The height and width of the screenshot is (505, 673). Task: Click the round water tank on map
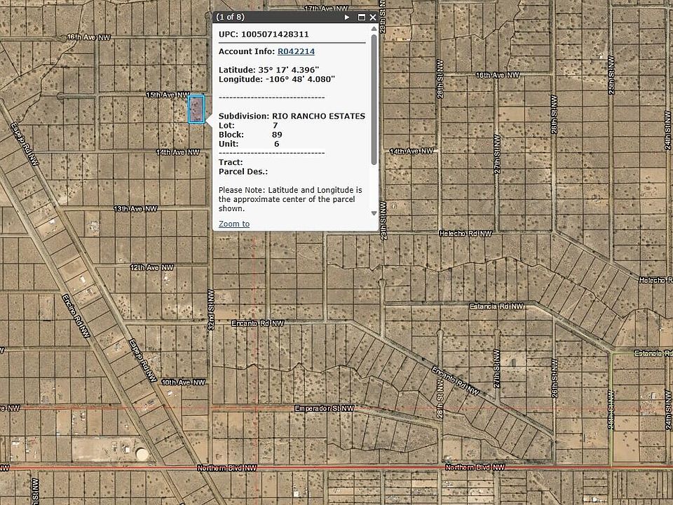tap(143, 454)
